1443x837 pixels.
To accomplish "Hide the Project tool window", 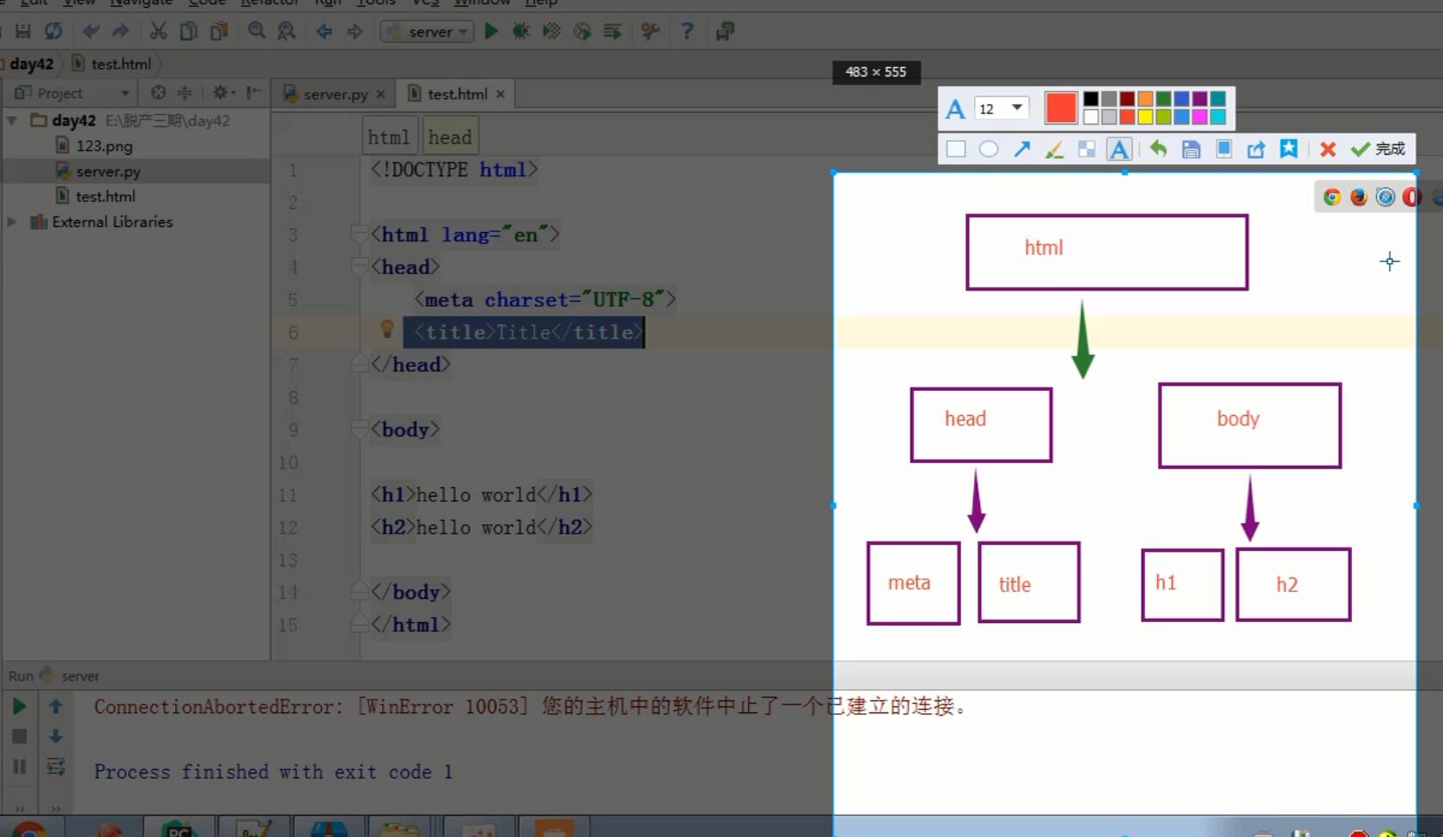I will (x=253, y=93).
